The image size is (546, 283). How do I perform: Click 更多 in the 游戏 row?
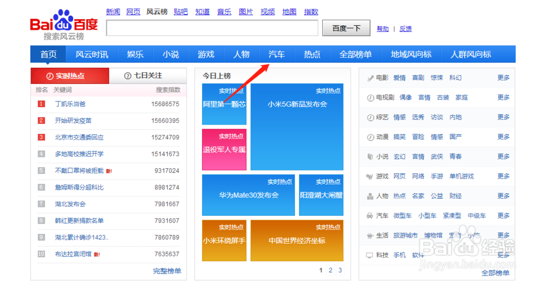pyautogui.click(x=503, y=176)
